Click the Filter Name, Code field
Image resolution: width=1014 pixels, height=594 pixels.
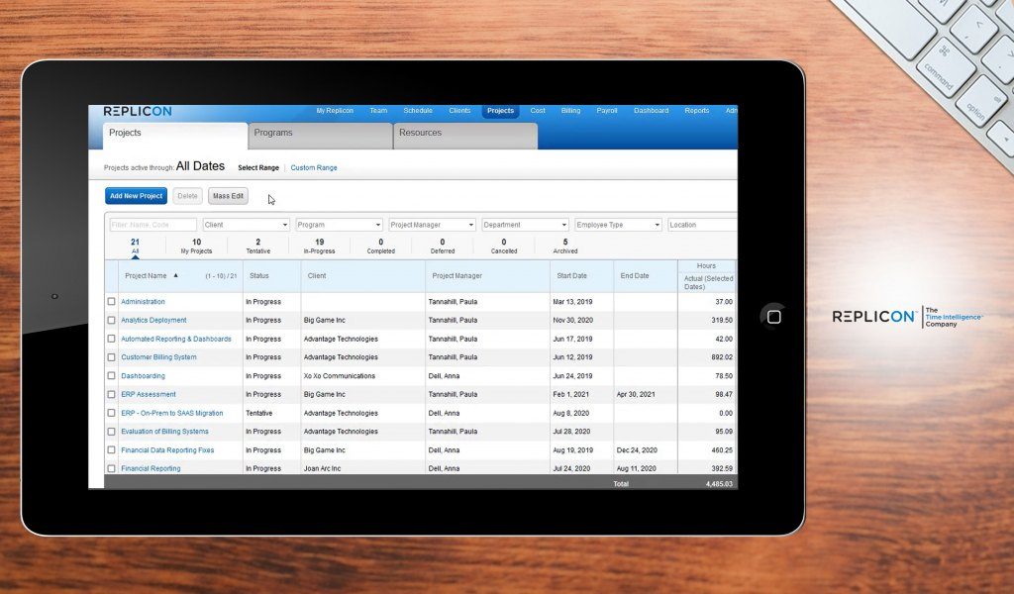(153, 225)
